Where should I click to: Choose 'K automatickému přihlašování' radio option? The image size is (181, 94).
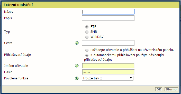point(87,55)
